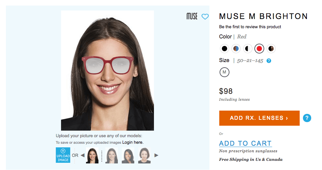
Task: Click Be the first to review link
Action: 250,27
